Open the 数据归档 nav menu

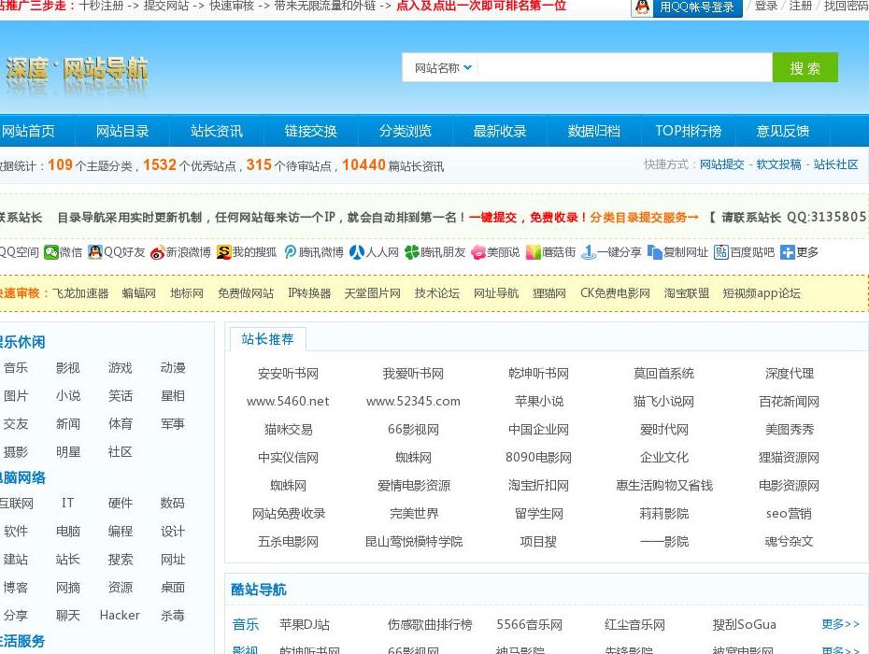[593, 131]
